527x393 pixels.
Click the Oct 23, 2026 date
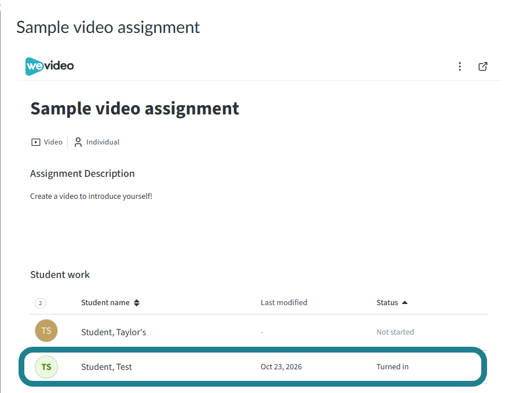[x=281, y=367]
